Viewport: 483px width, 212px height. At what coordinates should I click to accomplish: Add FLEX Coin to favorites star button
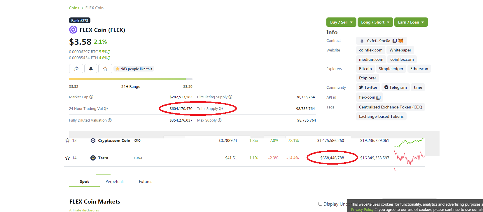(105, 69)
